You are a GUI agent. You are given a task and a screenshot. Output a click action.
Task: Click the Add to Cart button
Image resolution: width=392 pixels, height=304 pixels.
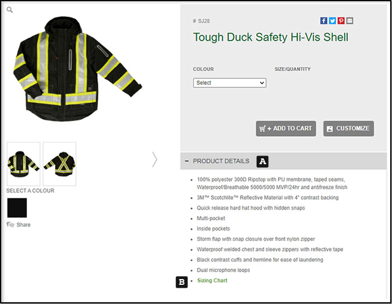[x=286, y=129]
